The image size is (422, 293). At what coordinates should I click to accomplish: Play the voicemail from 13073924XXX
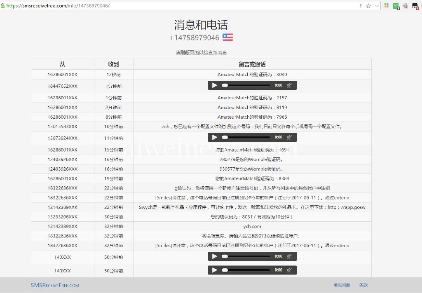click(x=214, y=138)
